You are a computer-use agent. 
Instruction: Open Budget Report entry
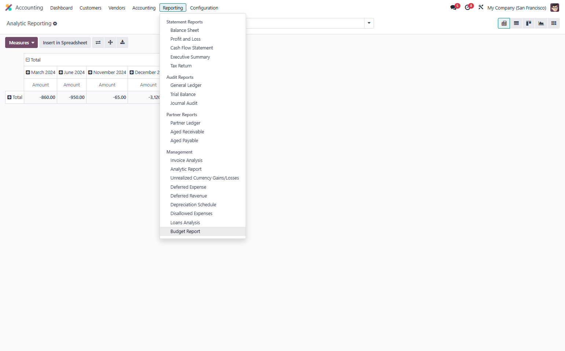(203, 231)
